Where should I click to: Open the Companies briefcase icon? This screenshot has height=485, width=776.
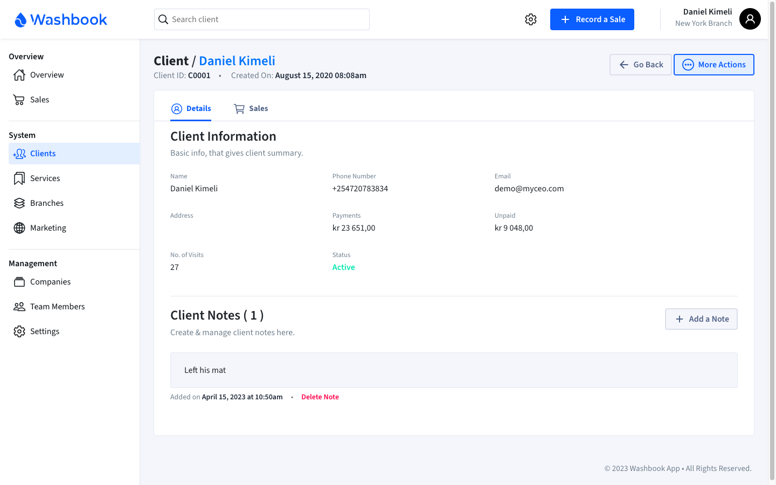[18, 281]
